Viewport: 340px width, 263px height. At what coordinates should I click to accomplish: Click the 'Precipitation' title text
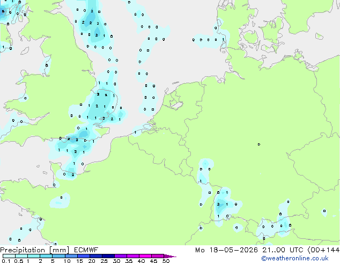point(23,250)
